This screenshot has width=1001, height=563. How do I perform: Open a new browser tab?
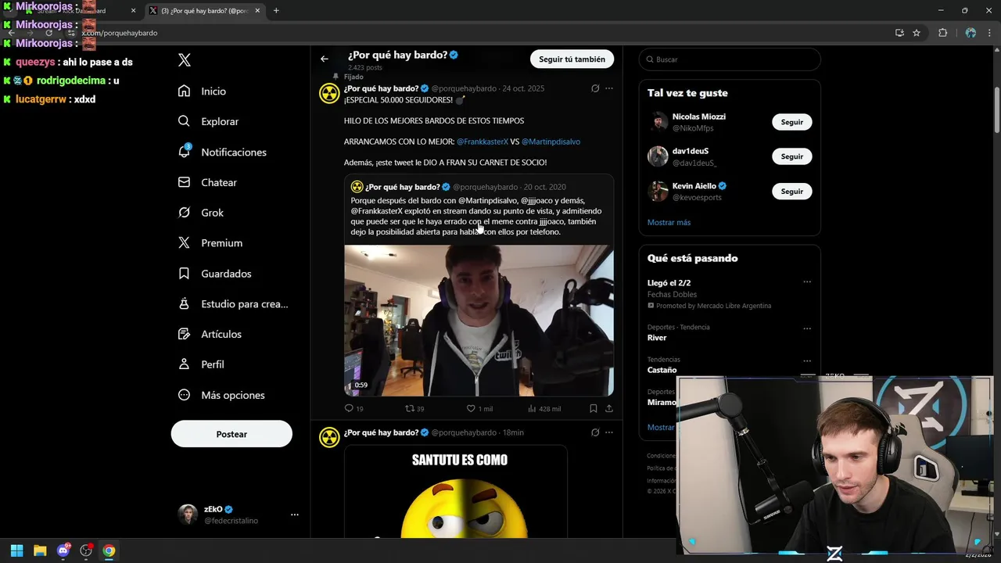coord(276,11)
